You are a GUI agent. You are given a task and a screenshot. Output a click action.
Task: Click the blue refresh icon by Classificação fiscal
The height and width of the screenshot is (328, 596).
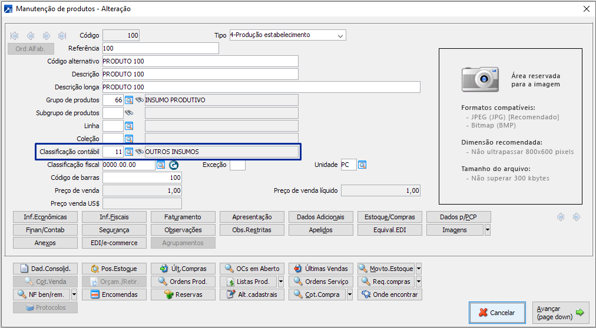174,165
